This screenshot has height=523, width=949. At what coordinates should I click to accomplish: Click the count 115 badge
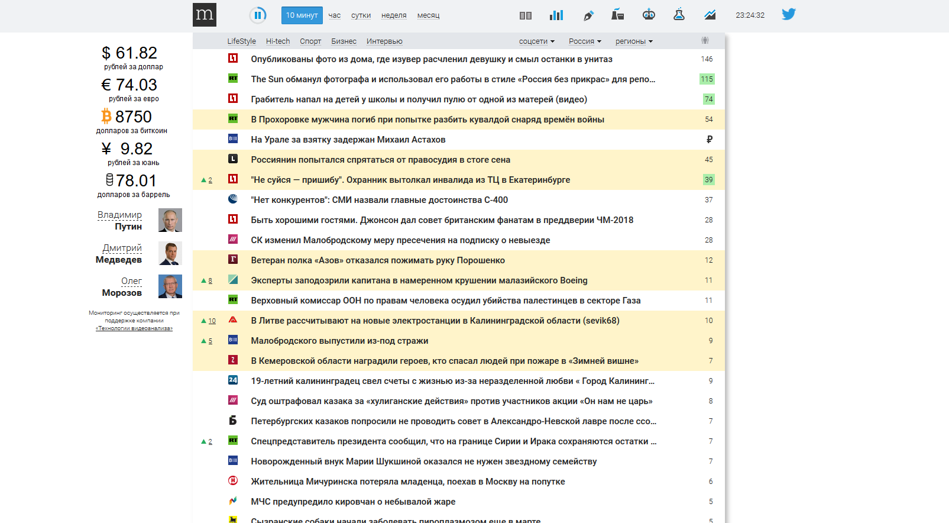coord(707,79)
